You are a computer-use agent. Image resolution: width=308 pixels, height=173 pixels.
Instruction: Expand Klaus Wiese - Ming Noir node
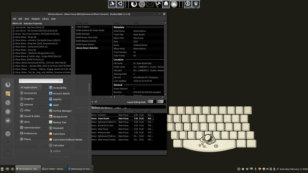pos(14,44)
